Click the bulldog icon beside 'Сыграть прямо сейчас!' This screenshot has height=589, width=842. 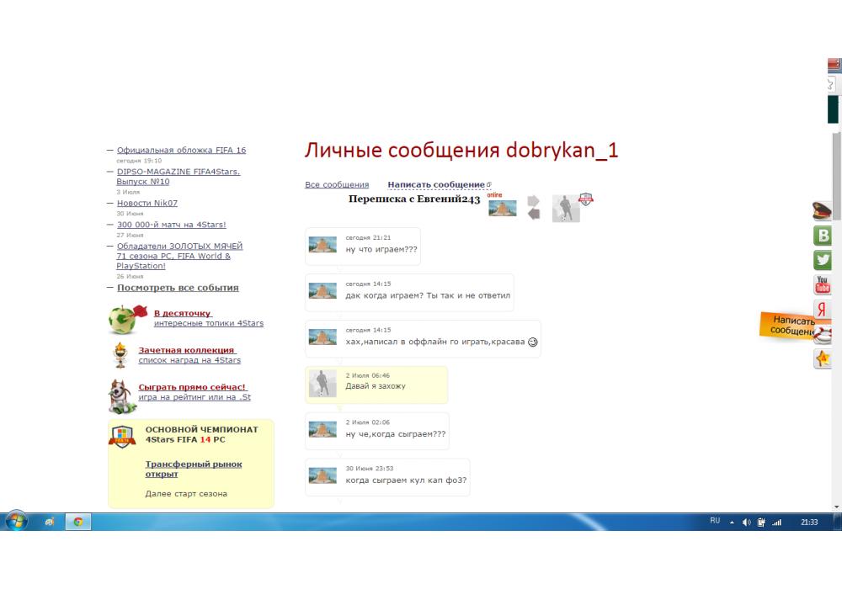point(123,395)
